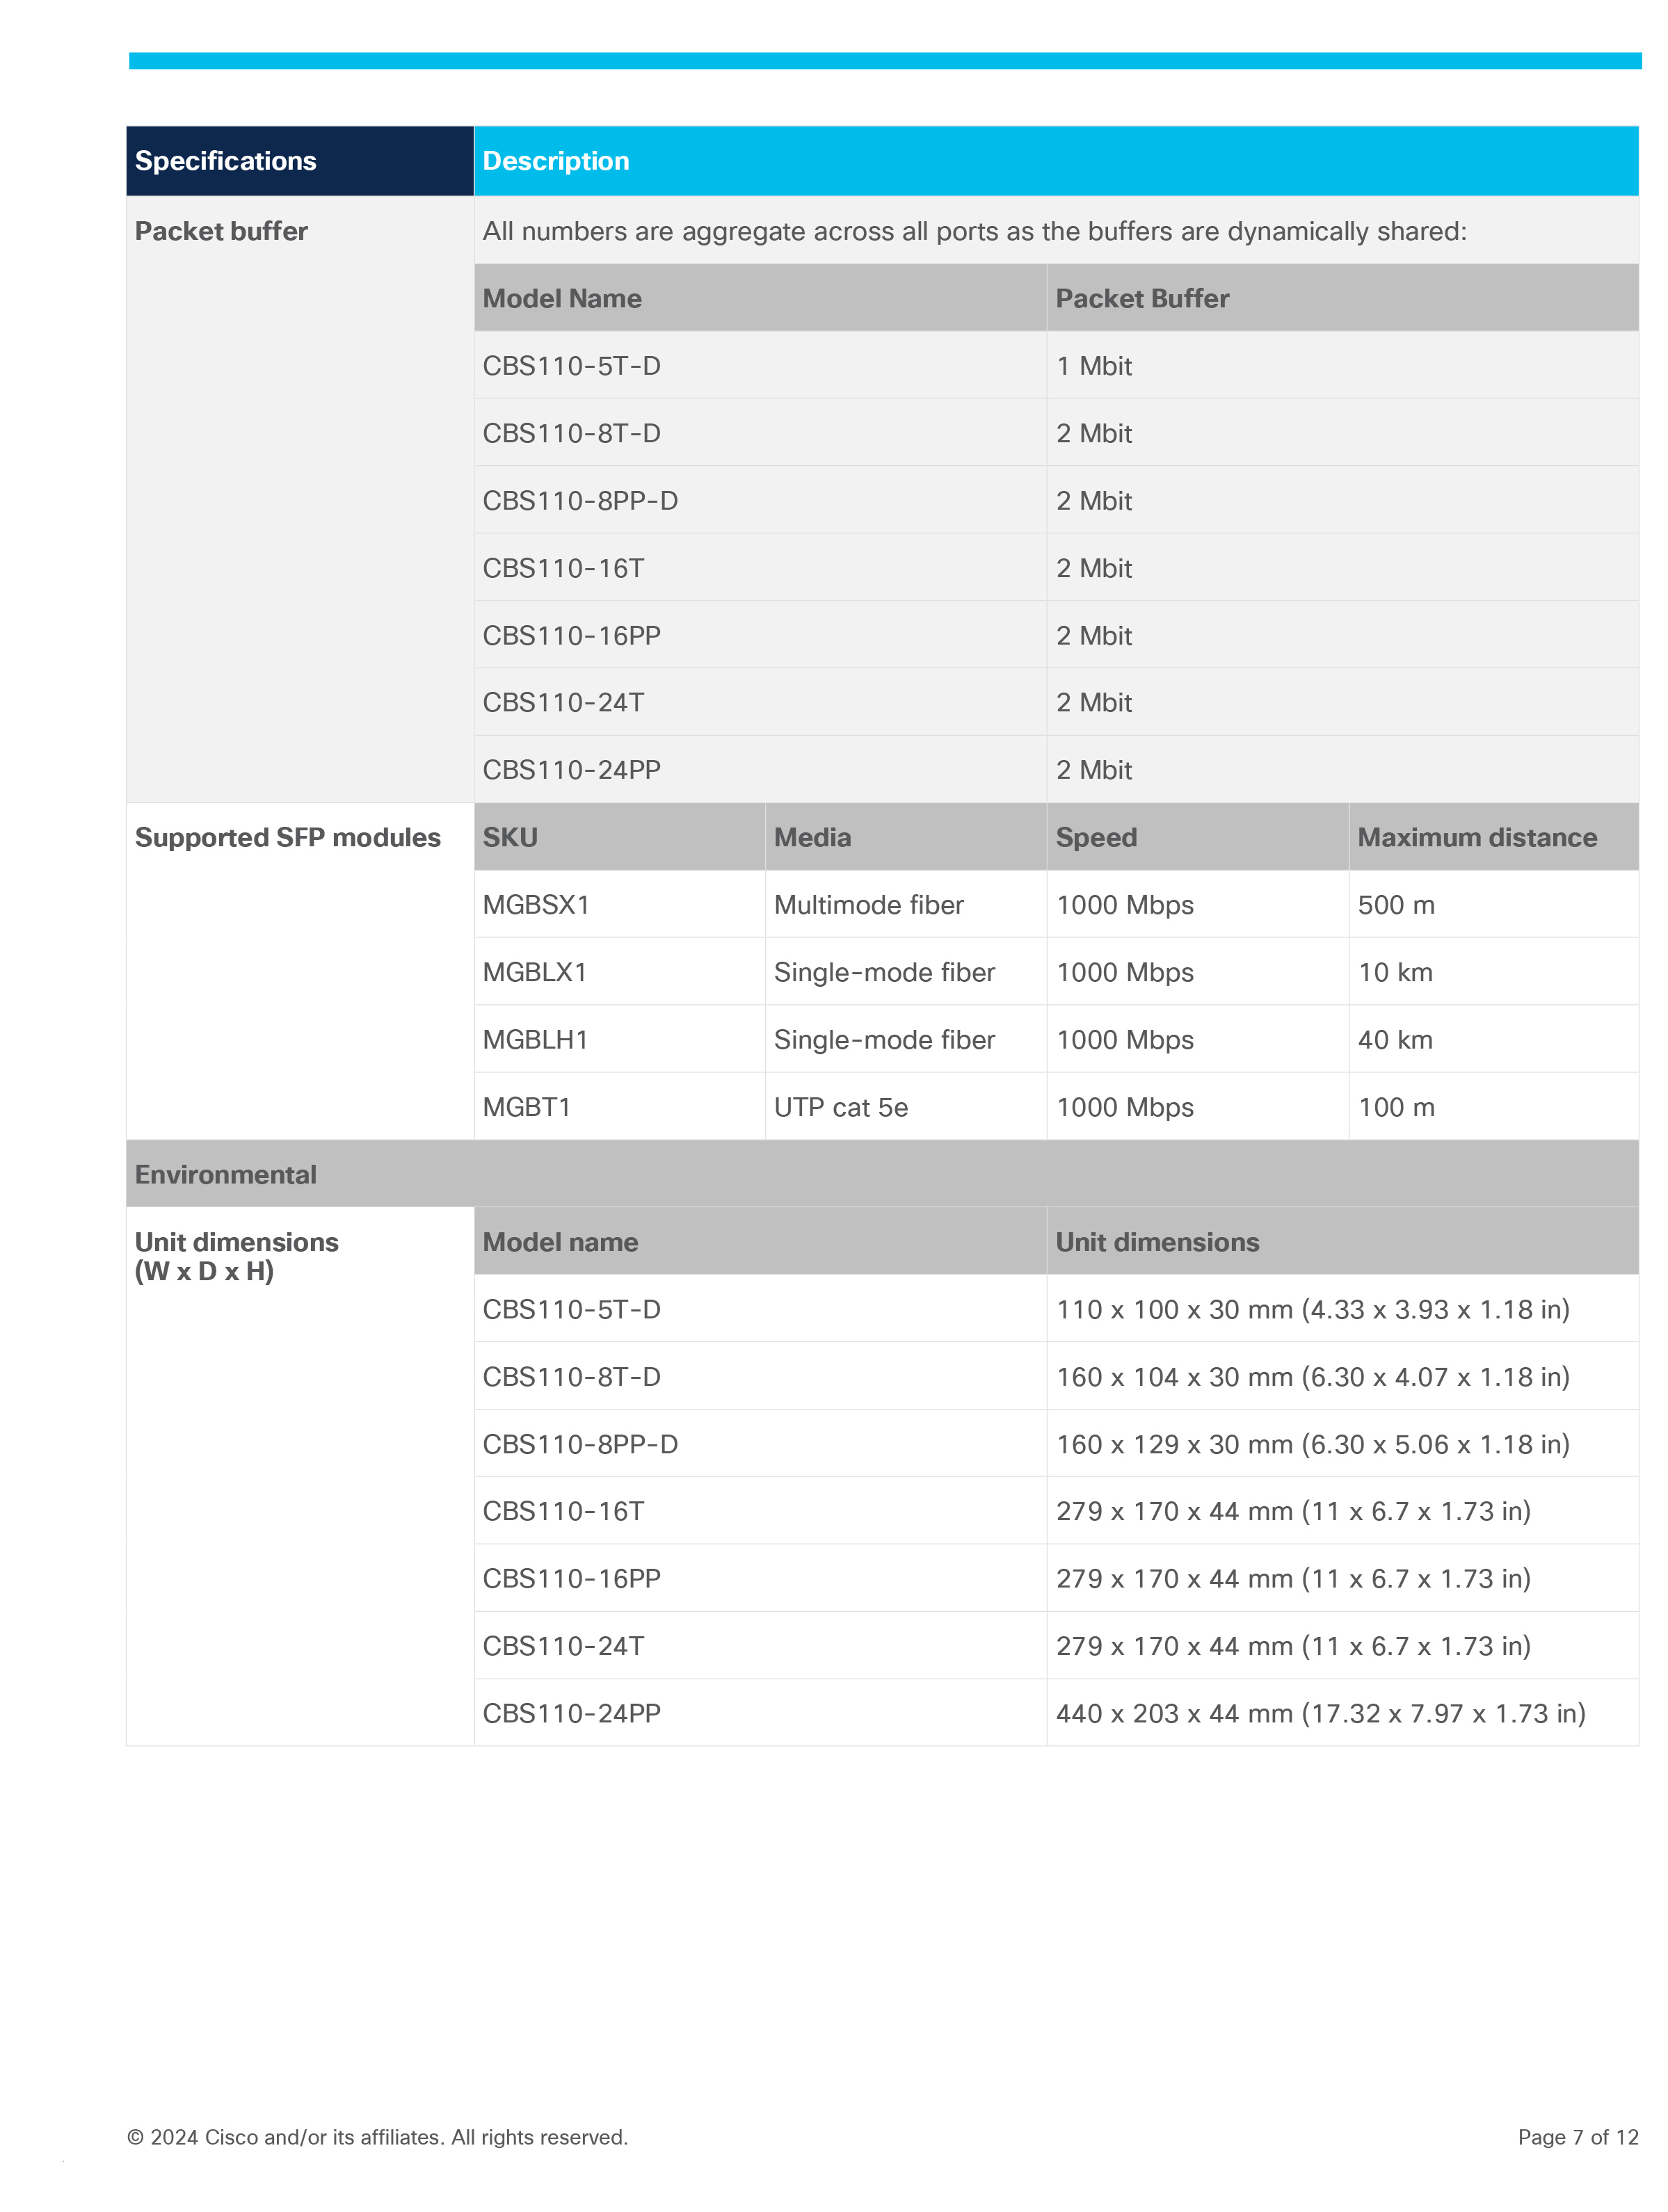Screen dimensions: 1668x2212
Task: Click the Multimode fiber media cell
Action: coord(868,905)
